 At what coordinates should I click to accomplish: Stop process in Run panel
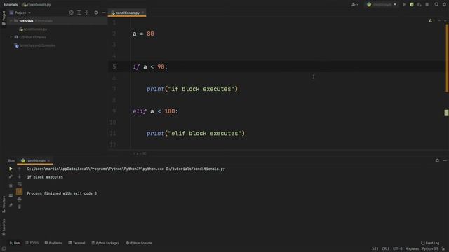[11, 185]
